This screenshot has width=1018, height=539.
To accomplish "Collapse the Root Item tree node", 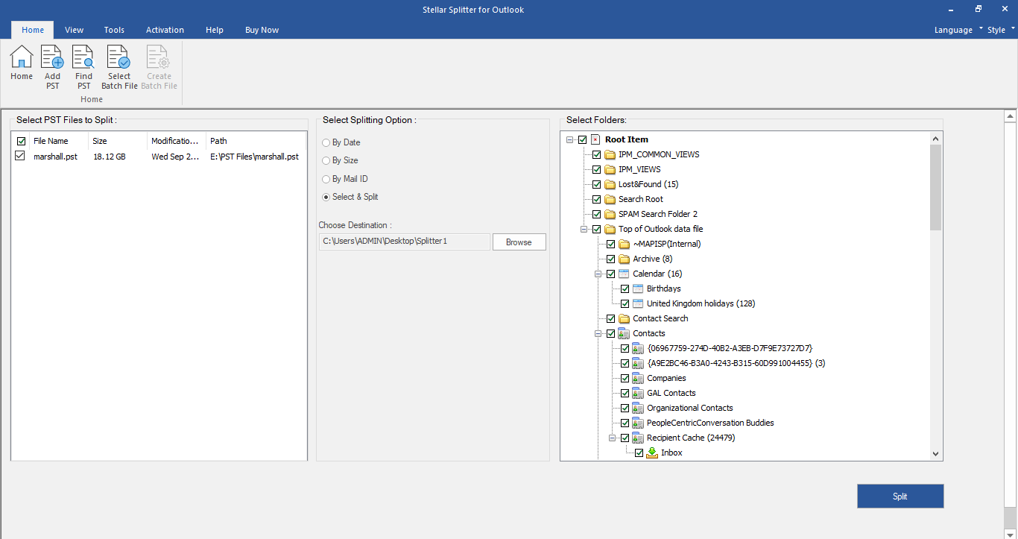I will 569,139.
